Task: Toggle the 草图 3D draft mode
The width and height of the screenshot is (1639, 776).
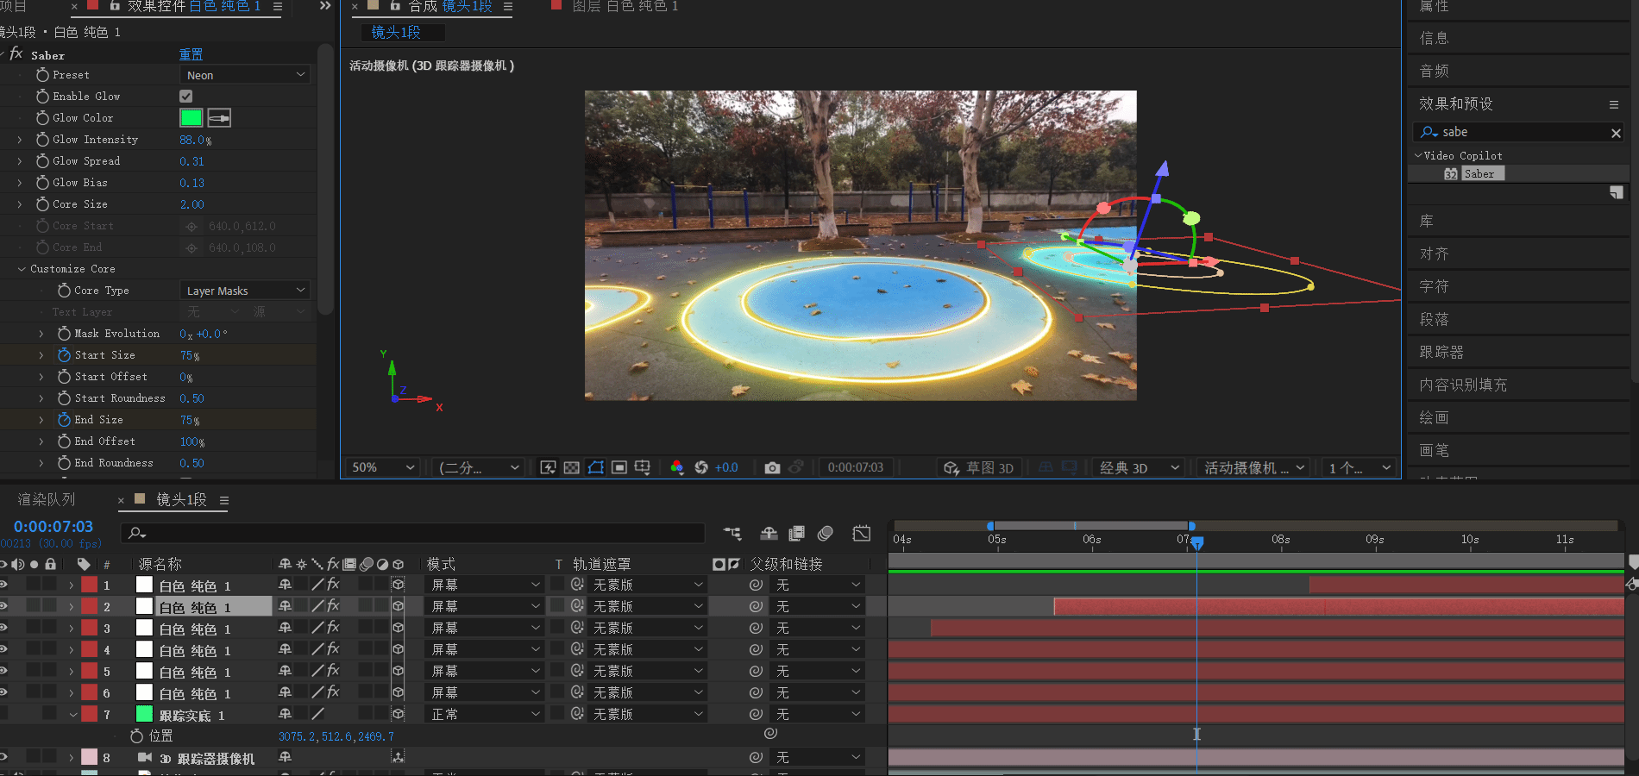Action: pos(980,467)
